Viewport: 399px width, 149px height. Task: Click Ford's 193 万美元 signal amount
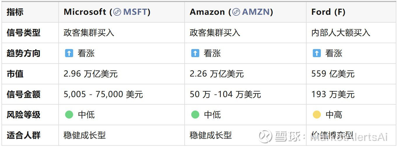[x=333, y=95]
